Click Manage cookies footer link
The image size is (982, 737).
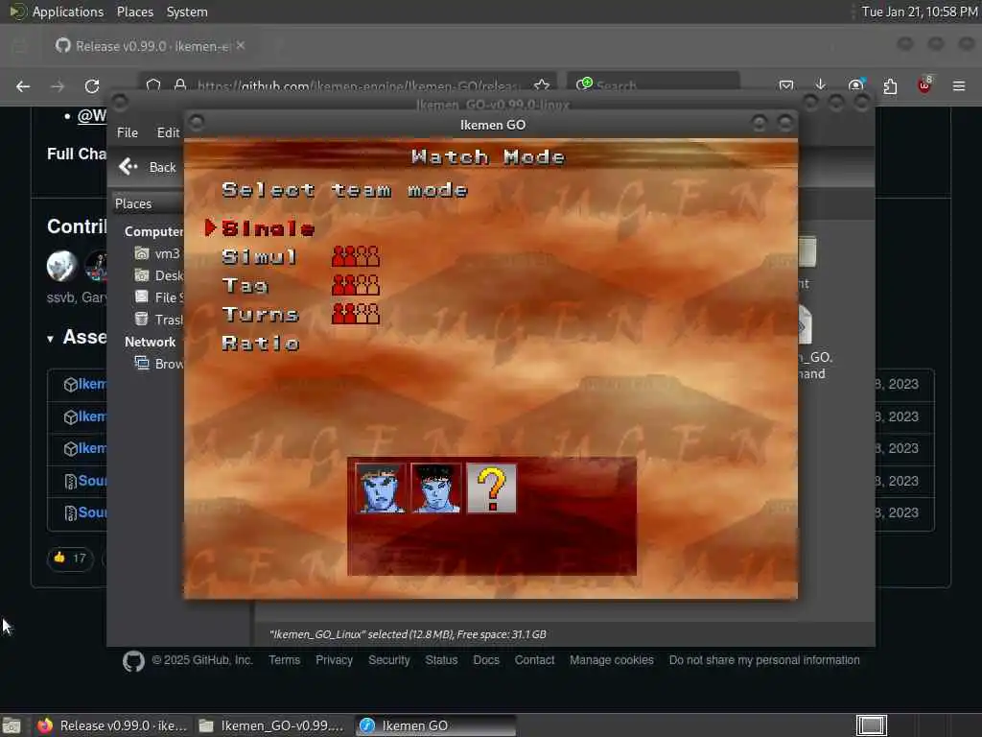click(611, 660)
